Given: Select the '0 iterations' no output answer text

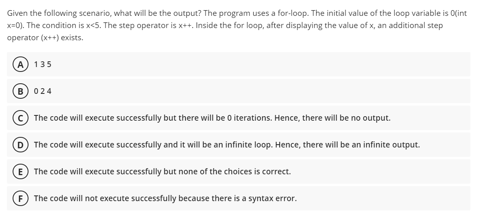Looking at the screenshot, I should click(212, 118).
